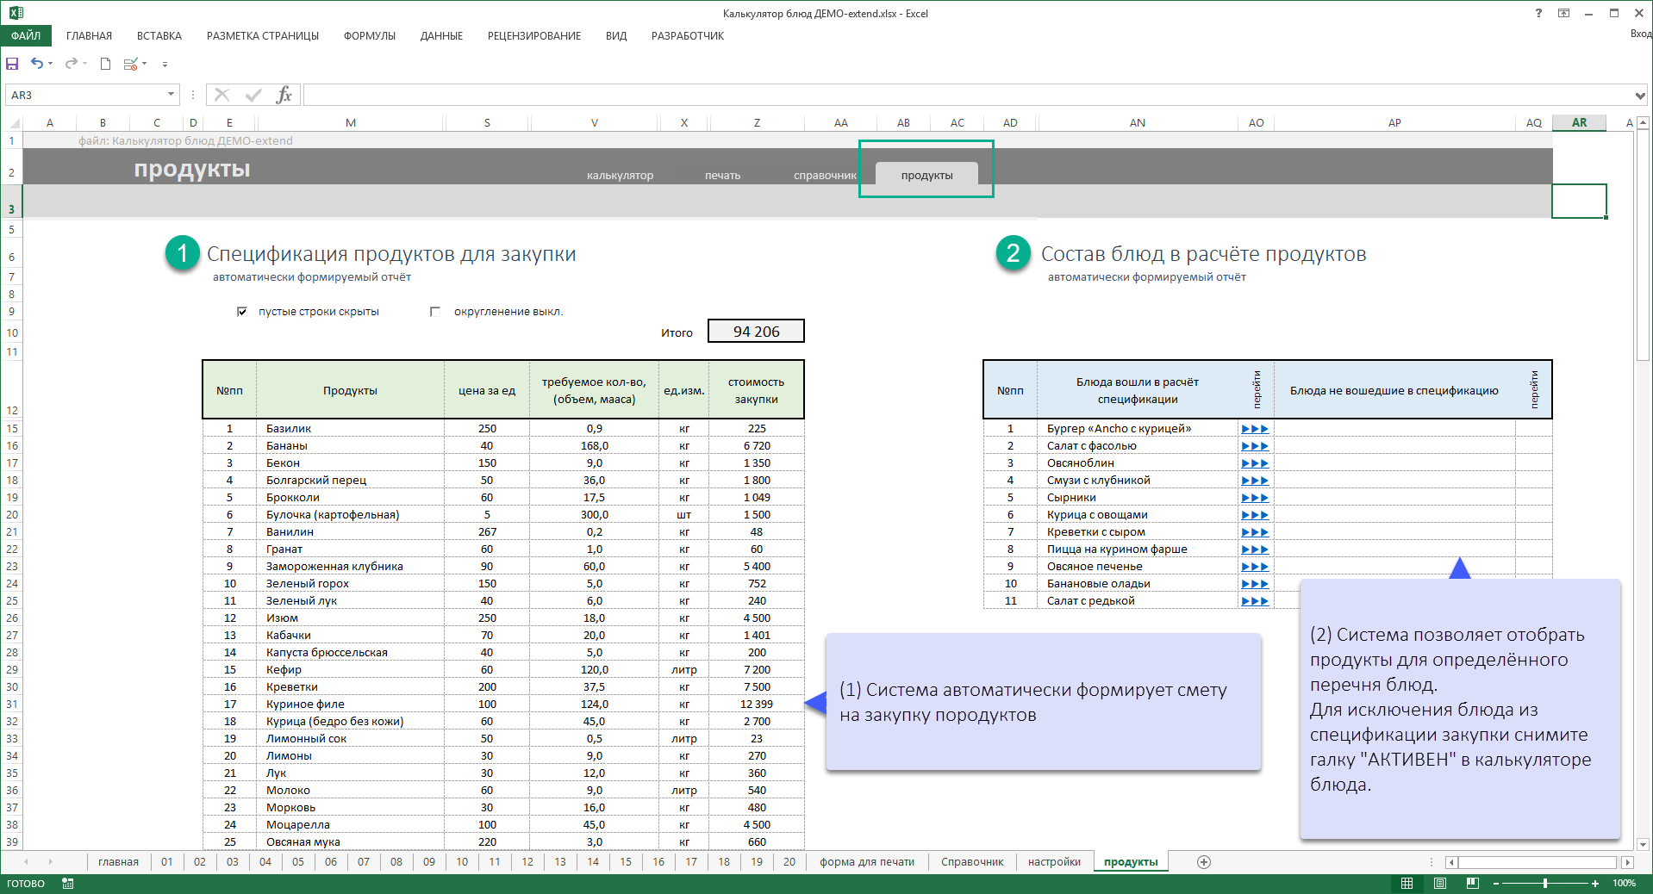1653x894 pixels.
Task: Open the Name Box dropdown arrow
Action: tap(171, 95)
